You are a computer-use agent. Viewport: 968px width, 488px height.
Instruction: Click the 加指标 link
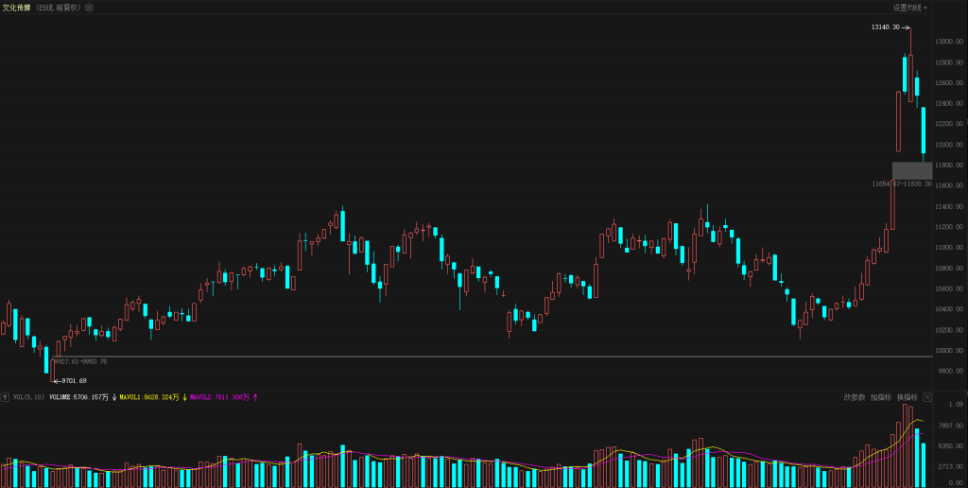(x=880, y=397)
